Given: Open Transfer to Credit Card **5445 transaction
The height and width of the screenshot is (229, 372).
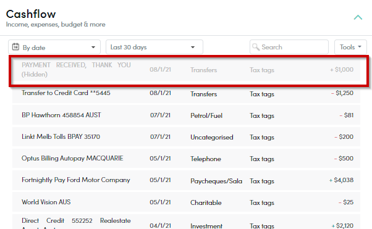Looking at the screenshot, I should (x=66, y=93).
